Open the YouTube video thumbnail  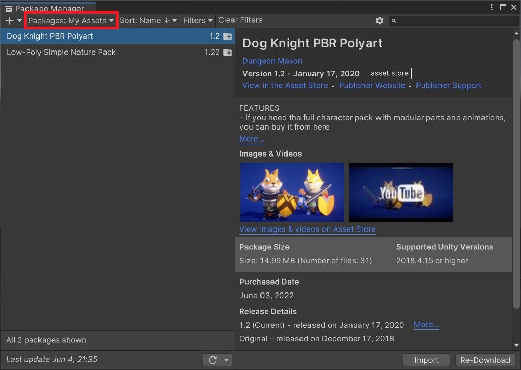pos(401,192)
